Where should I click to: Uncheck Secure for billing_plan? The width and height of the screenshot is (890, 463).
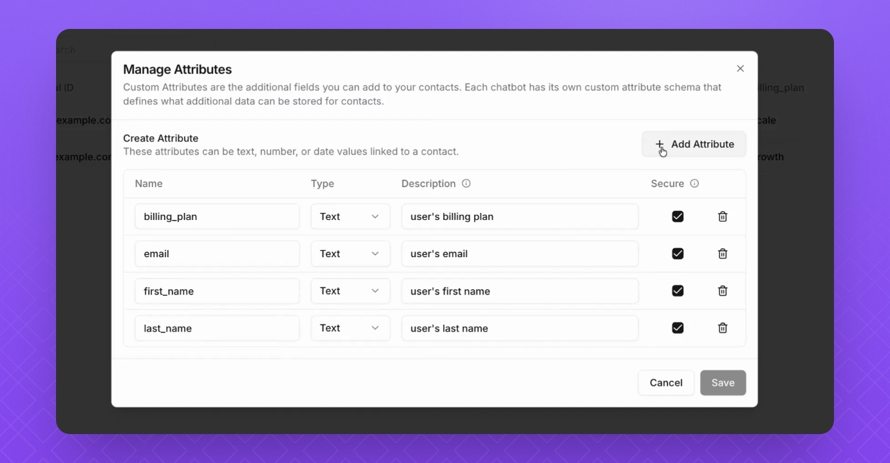(x=677, y=217)
